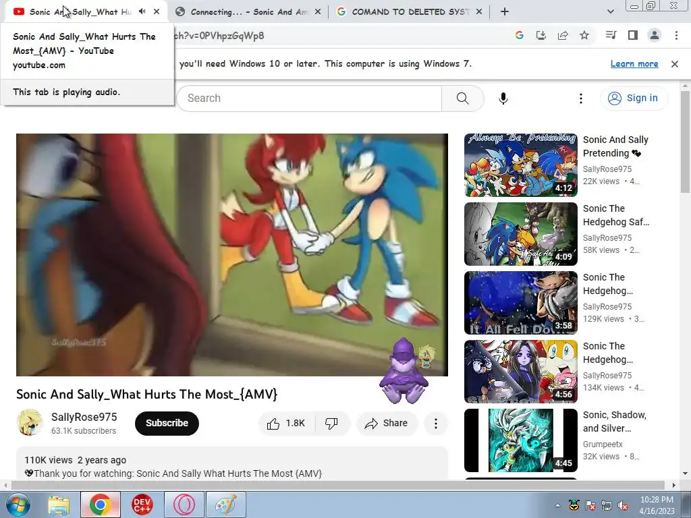Click the Chrome taskbar icon
The image size is (691, 518).
pos(100,505)
